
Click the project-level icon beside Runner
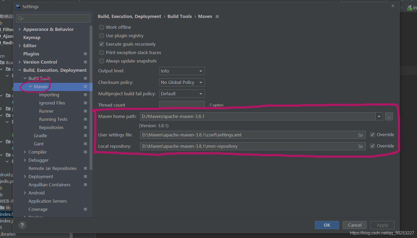pos(85,111)
